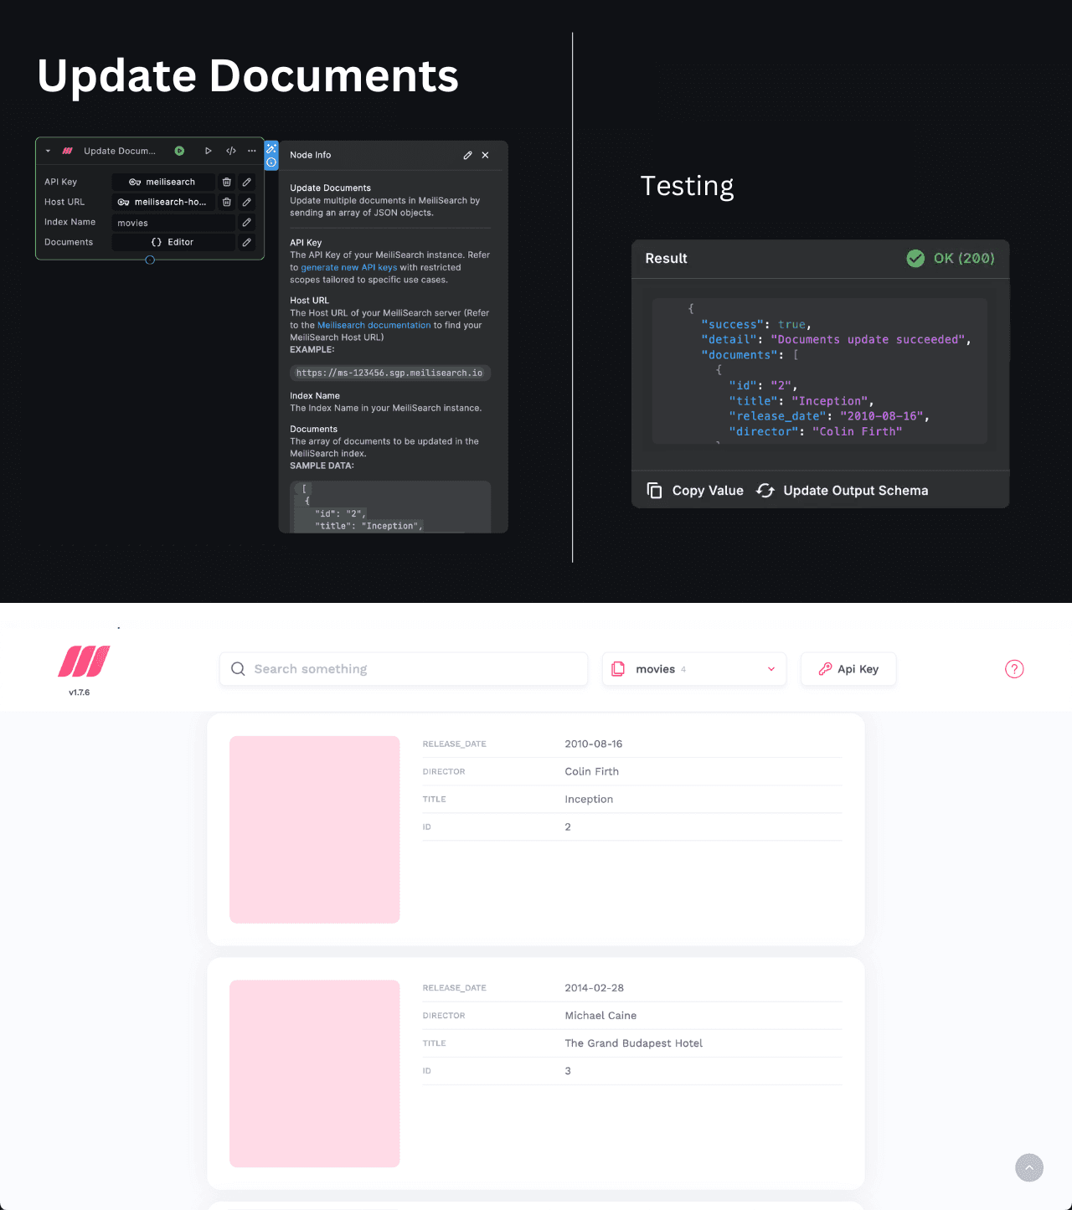Screen dimensions: 1072x1210
Task: Click the "Documents update succeeded" result text
Action: click(868, 340)
